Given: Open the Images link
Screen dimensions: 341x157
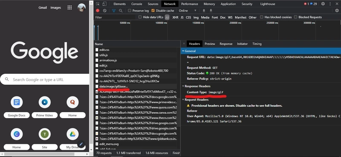Looking at the screenshot, I should pyautogui.click(x=56, y=8).
